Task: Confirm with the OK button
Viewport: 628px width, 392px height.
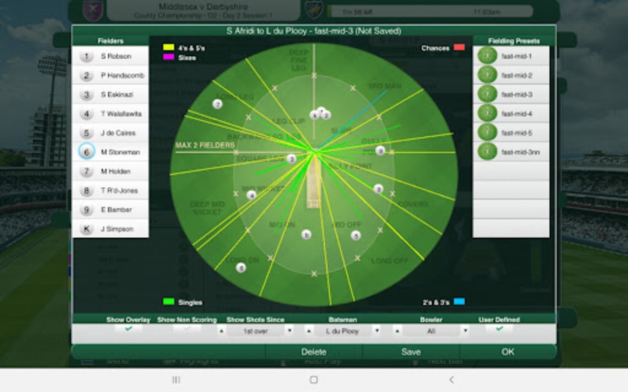Action: point(508,352)
